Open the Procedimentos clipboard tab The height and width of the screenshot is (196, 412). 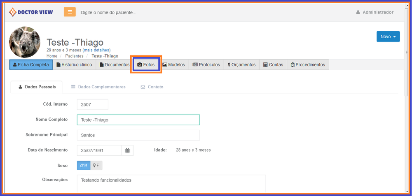(307, 65)
